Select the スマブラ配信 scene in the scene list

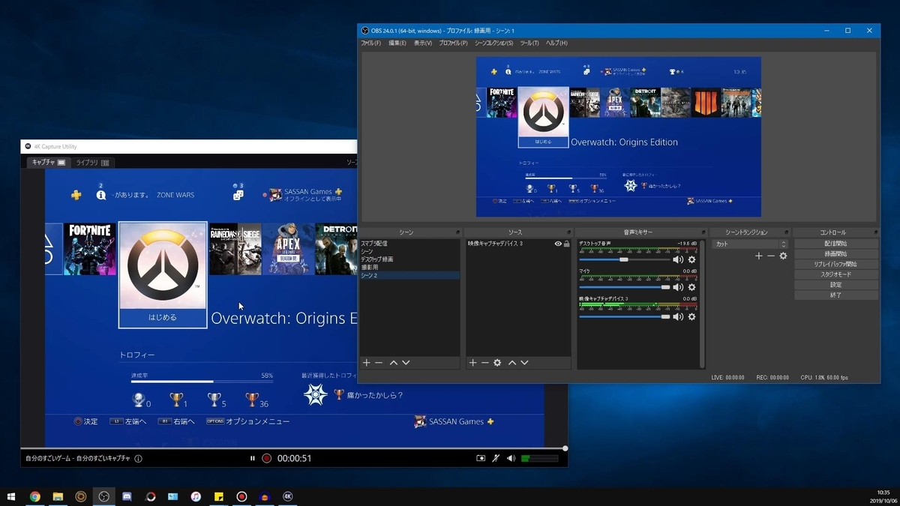pyautogui.click(x=410, y=244)
